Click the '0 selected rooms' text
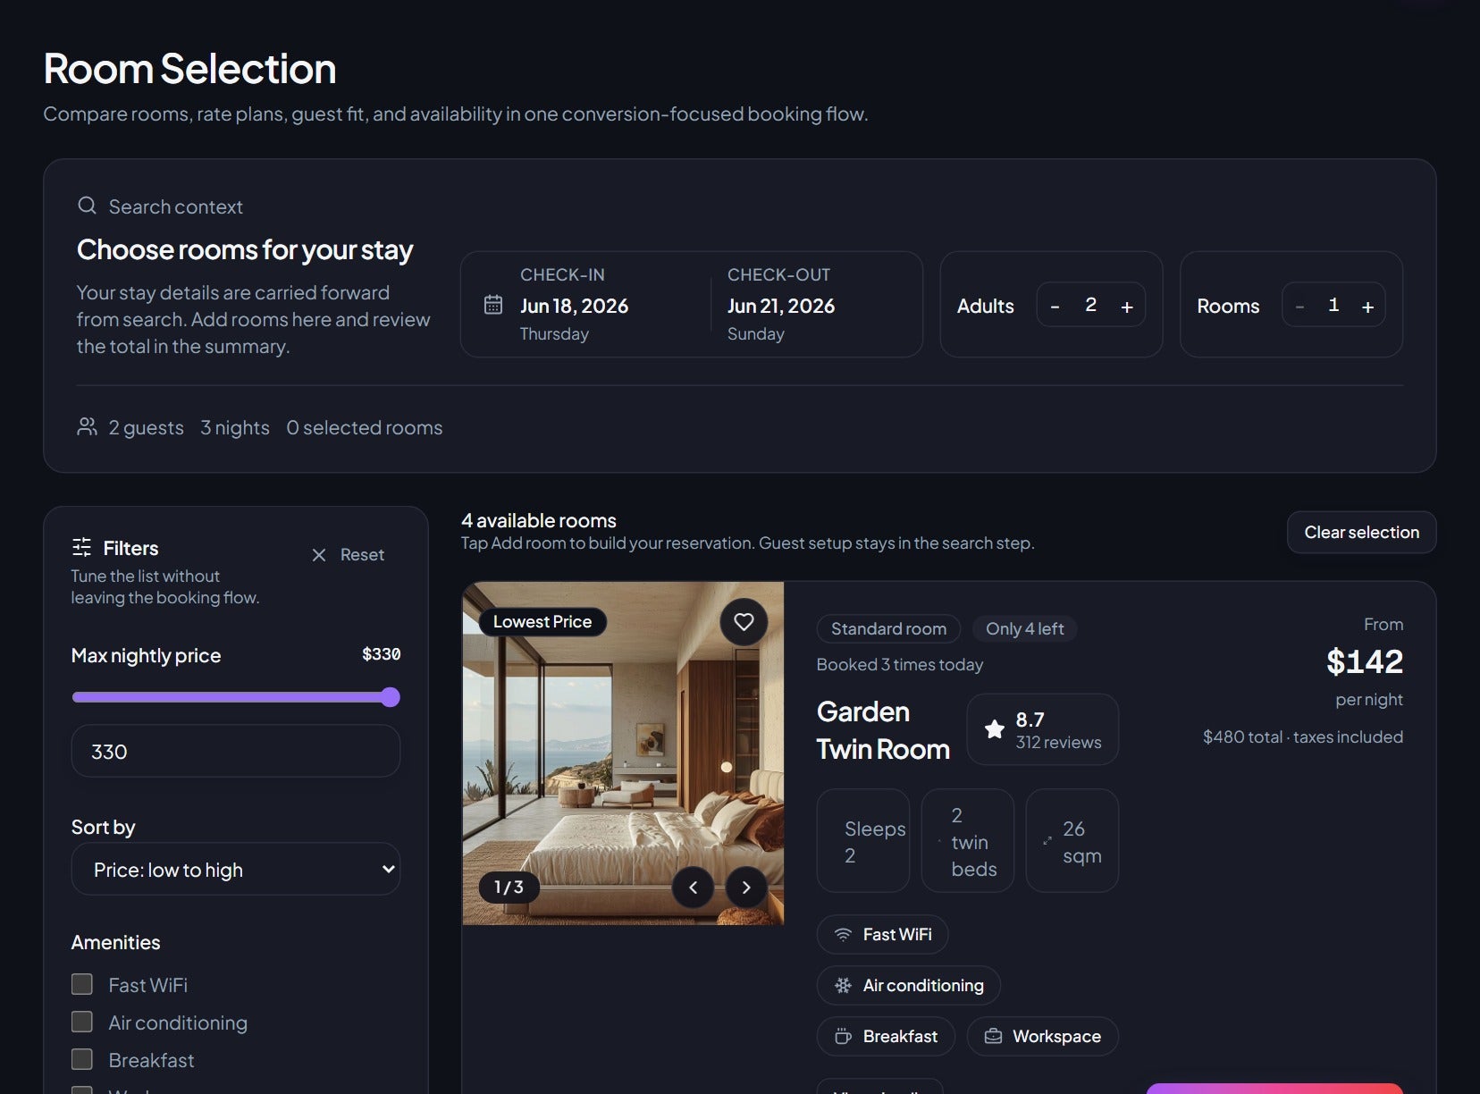The height and width of the screenshot is (1094, 1480). tap(365, 428)
